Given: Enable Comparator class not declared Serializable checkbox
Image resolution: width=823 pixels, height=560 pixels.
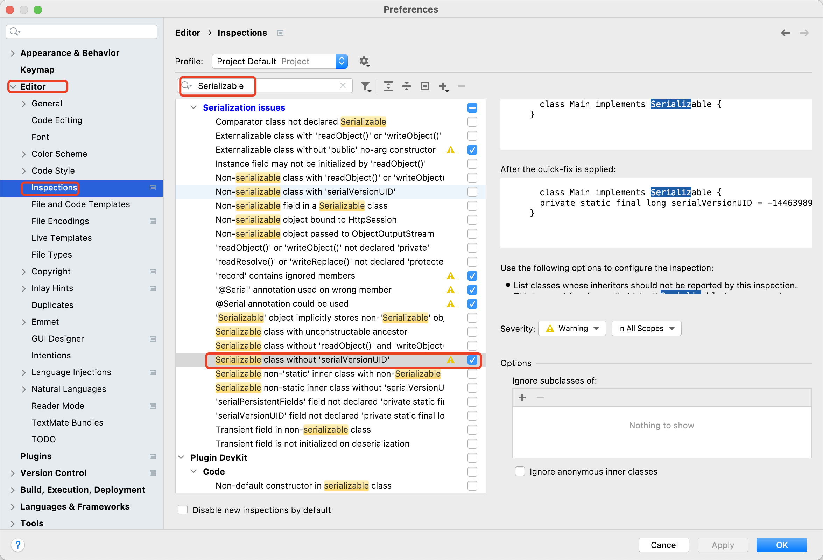Looking at the screenshot, I should click(472, 122).
